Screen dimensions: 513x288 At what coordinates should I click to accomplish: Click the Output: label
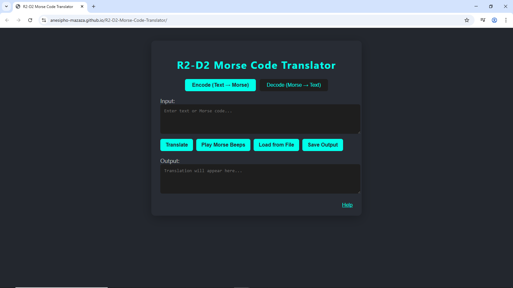tap(170, 161)
